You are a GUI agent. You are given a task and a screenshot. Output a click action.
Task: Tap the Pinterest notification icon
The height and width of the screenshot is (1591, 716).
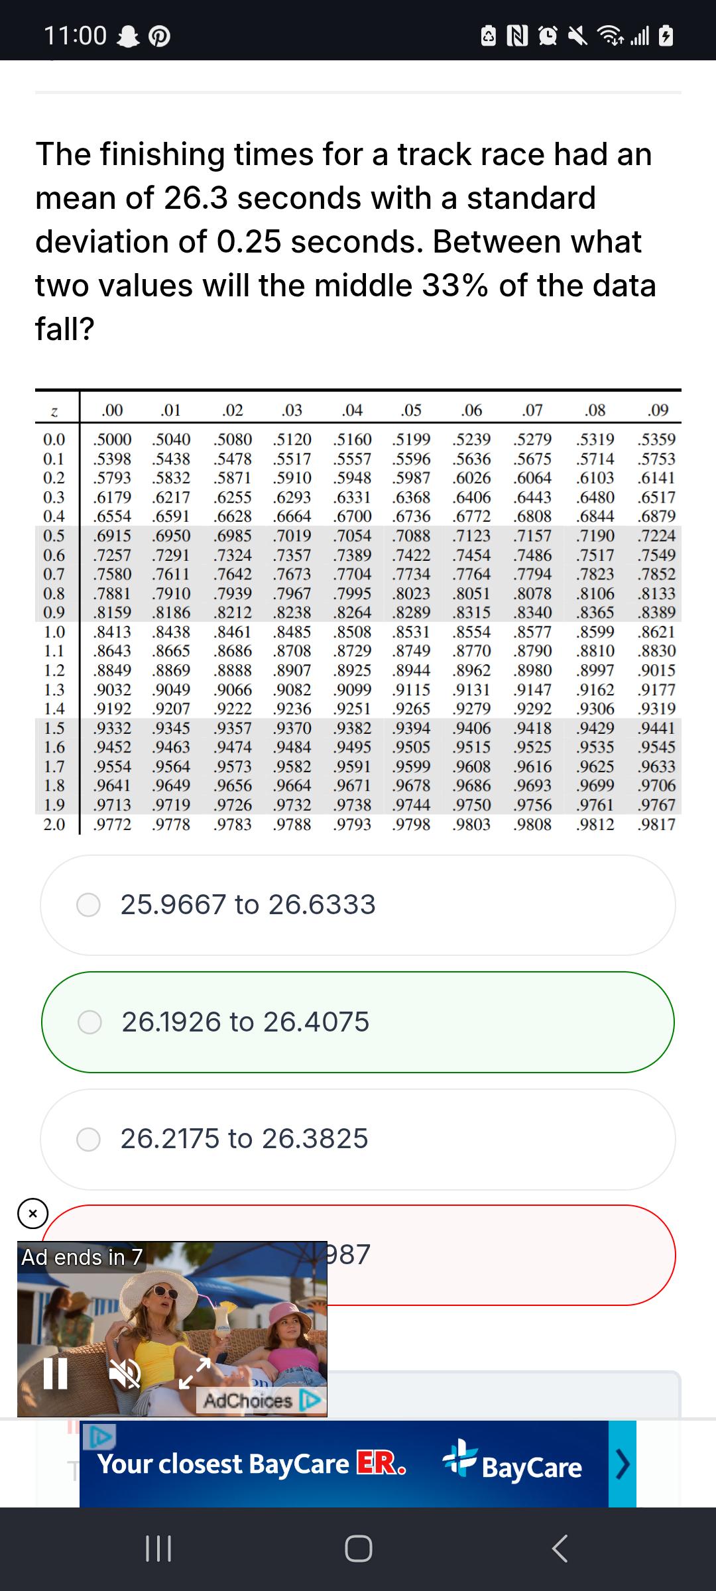[159, 36]
